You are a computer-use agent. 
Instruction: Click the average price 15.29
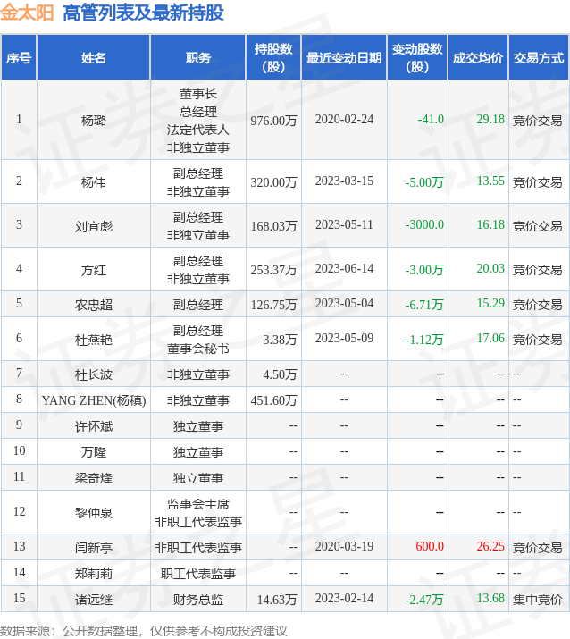point(490,303)
